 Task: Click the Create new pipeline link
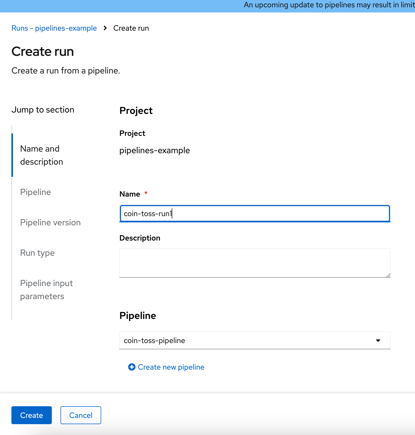(166, 367)
